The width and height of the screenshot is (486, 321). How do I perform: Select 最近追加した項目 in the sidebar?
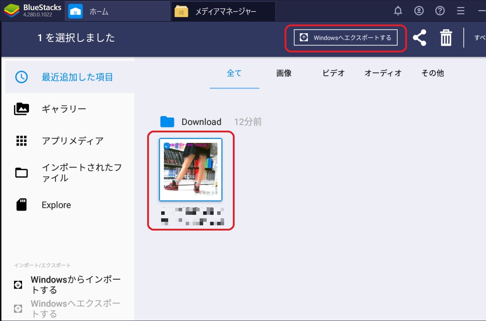(x=77, y=77)
